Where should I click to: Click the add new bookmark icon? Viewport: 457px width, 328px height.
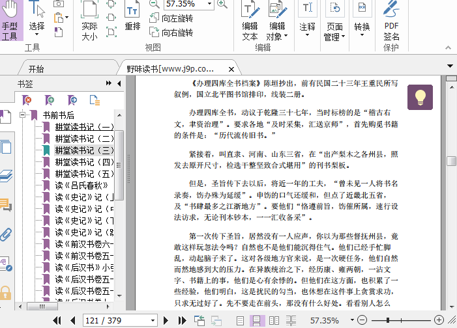pyautogui.click(x=50, y=100)
